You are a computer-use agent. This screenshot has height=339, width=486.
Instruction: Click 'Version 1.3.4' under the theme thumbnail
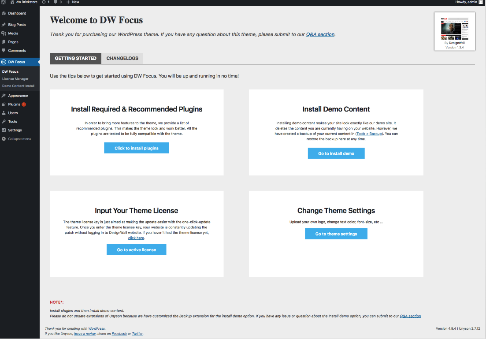tap(454, 48)
